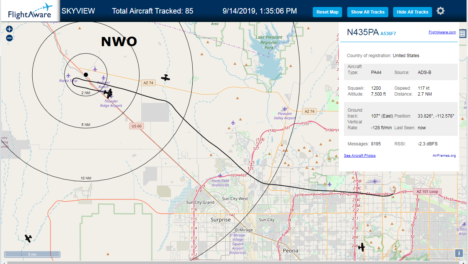Click the 5 nm map scale bar
This screenshot has height=264, width=468.
(32, 254)
